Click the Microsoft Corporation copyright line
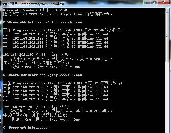This screenshot has width=171, height=133. [58, 14]
